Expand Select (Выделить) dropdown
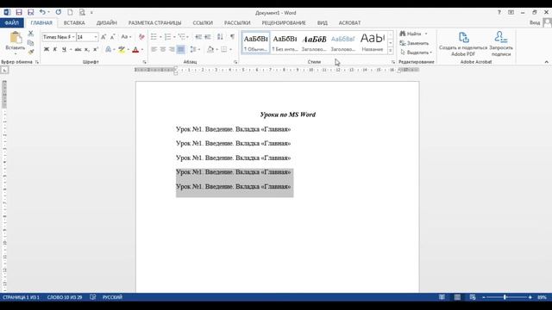 pyautogui.click(x=430, y=53)
